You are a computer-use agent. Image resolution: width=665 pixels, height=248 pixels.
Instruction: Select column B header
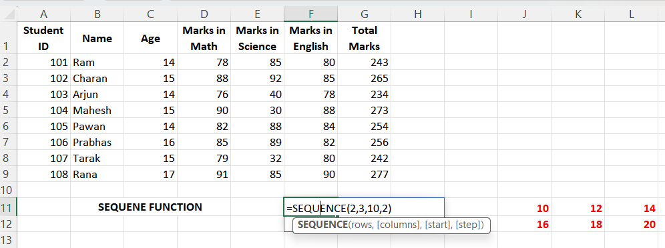[97, 14]
